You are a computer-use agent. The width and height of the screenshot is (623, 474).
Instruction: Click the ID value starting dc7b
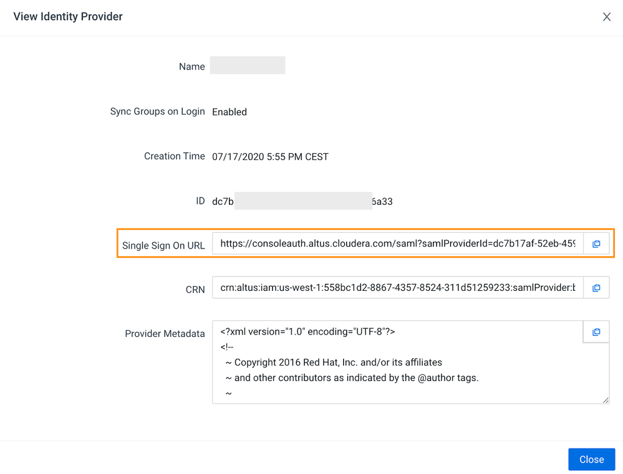click(302, 201)
